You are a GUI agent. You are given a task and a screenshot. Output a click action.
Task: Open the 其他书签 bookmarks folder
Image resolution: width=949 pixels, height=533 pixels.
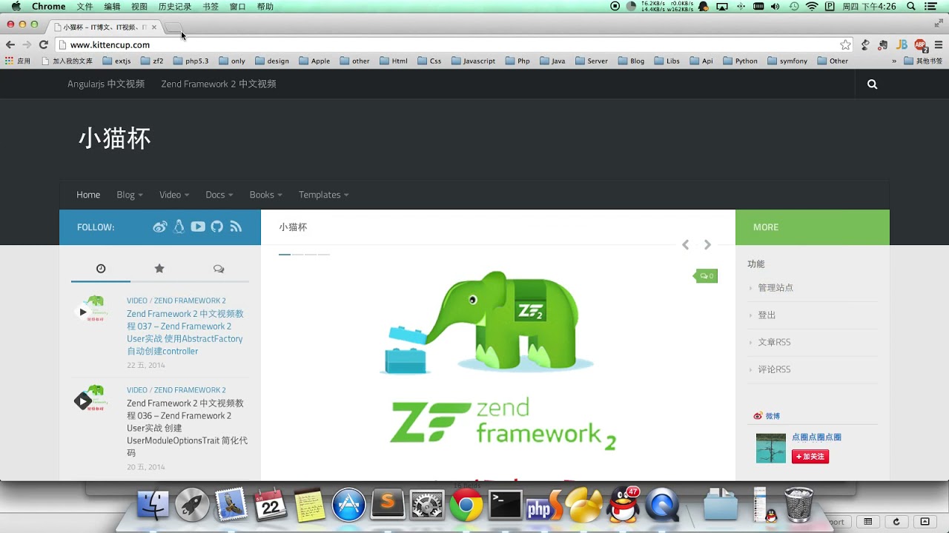tap(923, 61)
